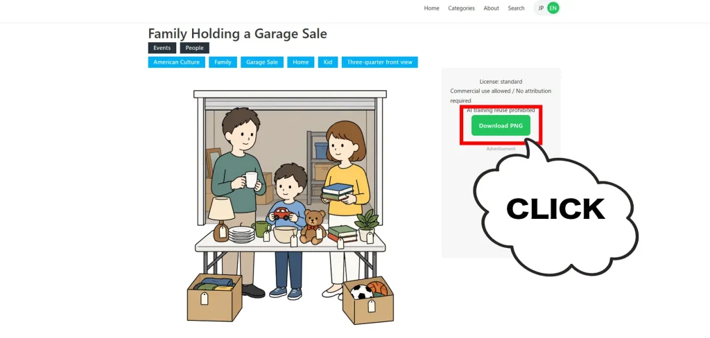Click the 'Advertisement' label

click(501, 149)
